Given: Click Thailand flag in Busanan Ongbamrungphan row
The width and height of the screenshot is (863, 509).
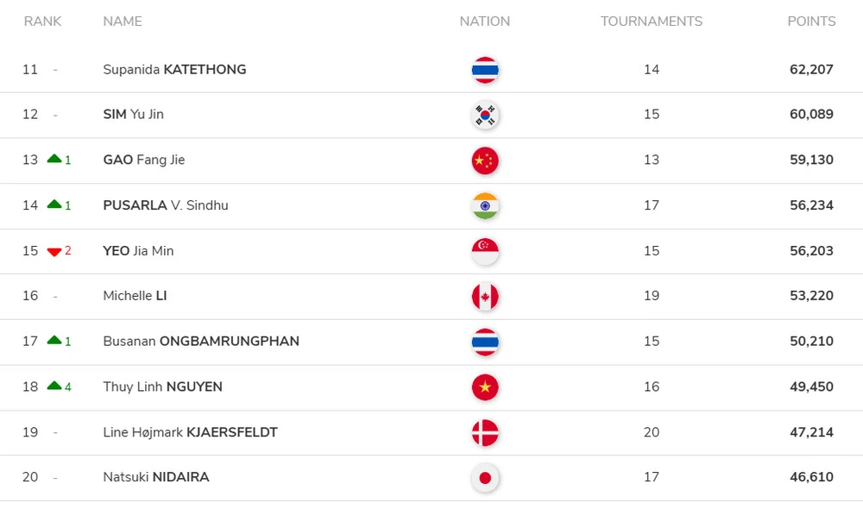Looking at the screenshot, I should point(485,342).
